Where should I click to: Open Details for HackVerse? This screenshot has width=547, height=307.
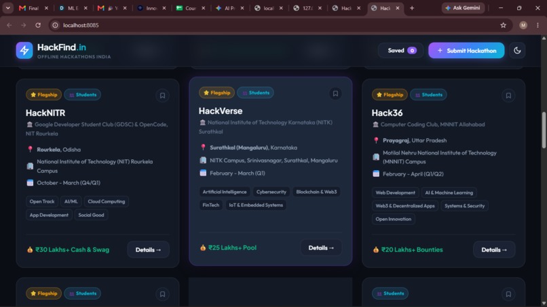tap(321, 248)
